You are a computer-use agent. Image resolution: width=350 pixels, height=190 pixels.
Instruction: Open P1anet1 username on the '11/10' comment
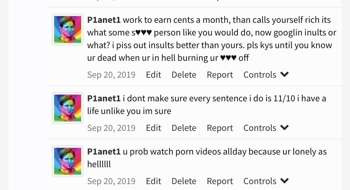coord(104,99)
